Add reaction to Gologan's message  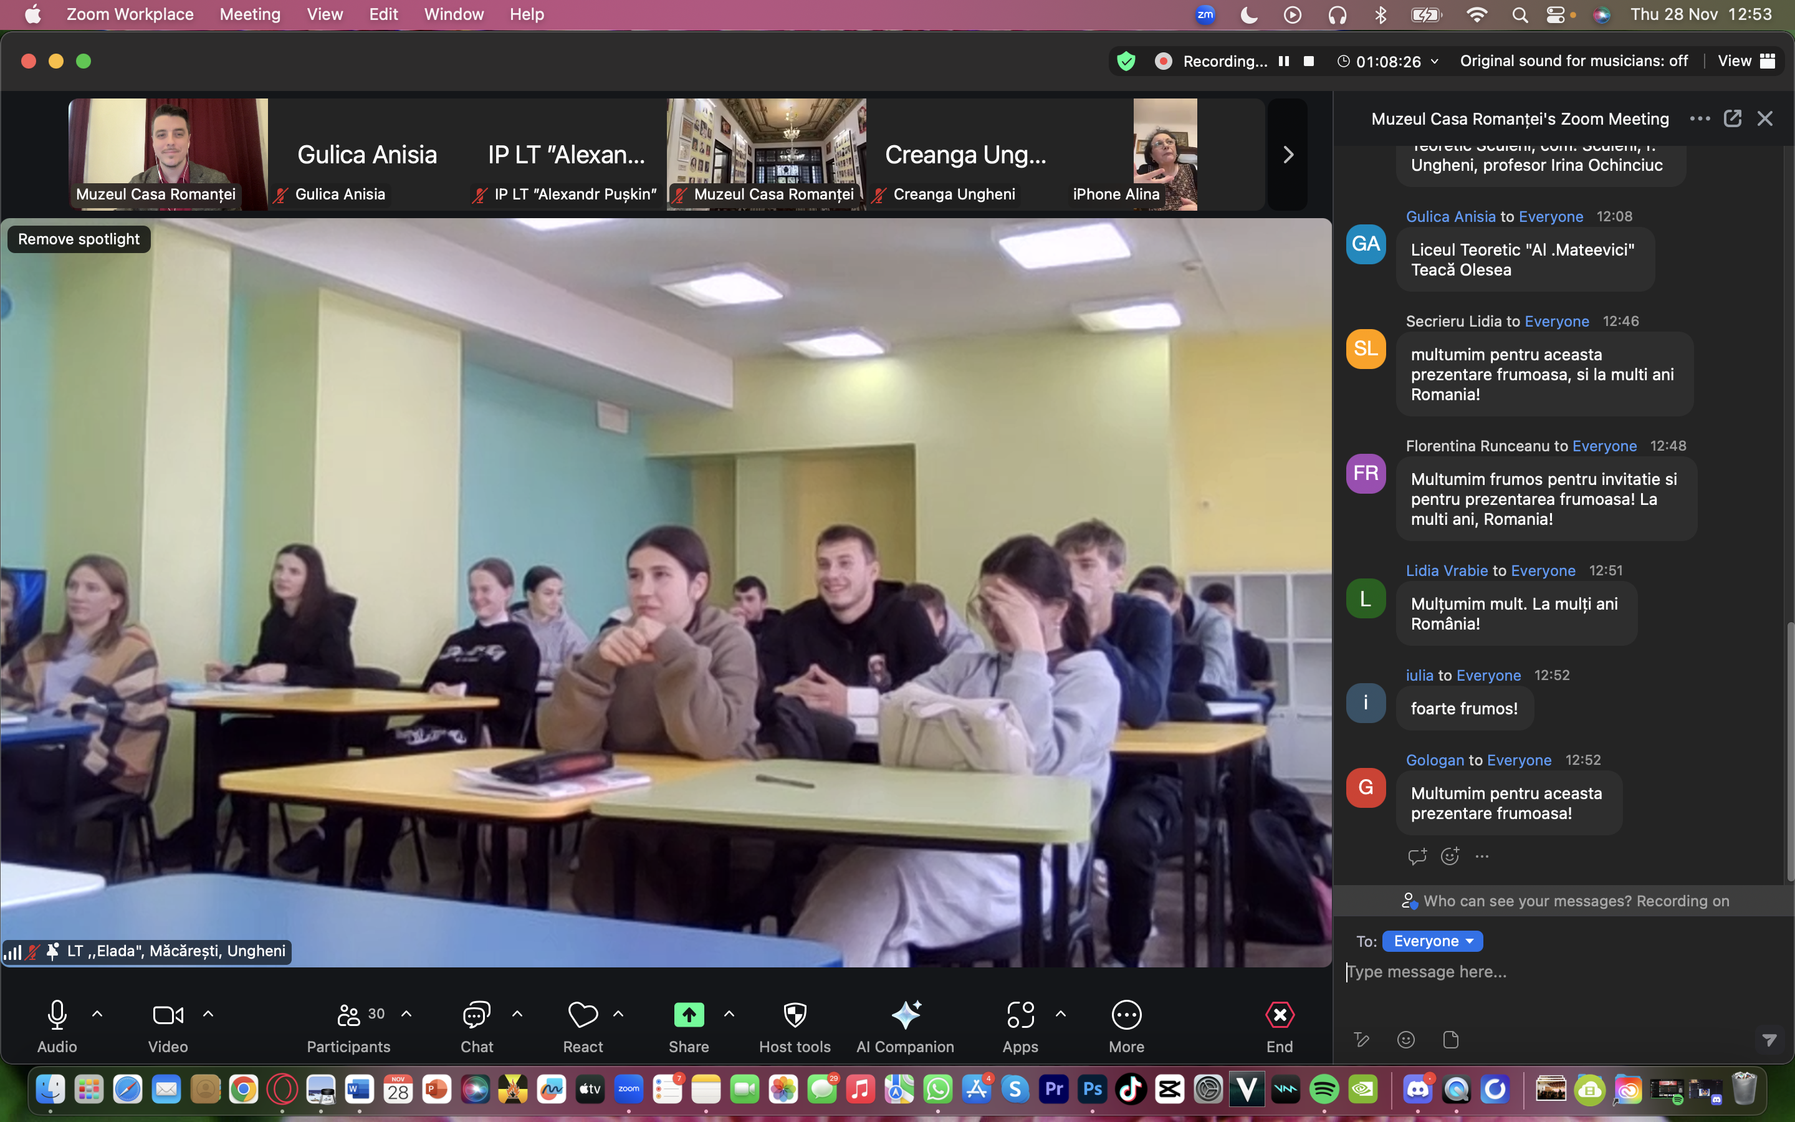coord(1449,856)
